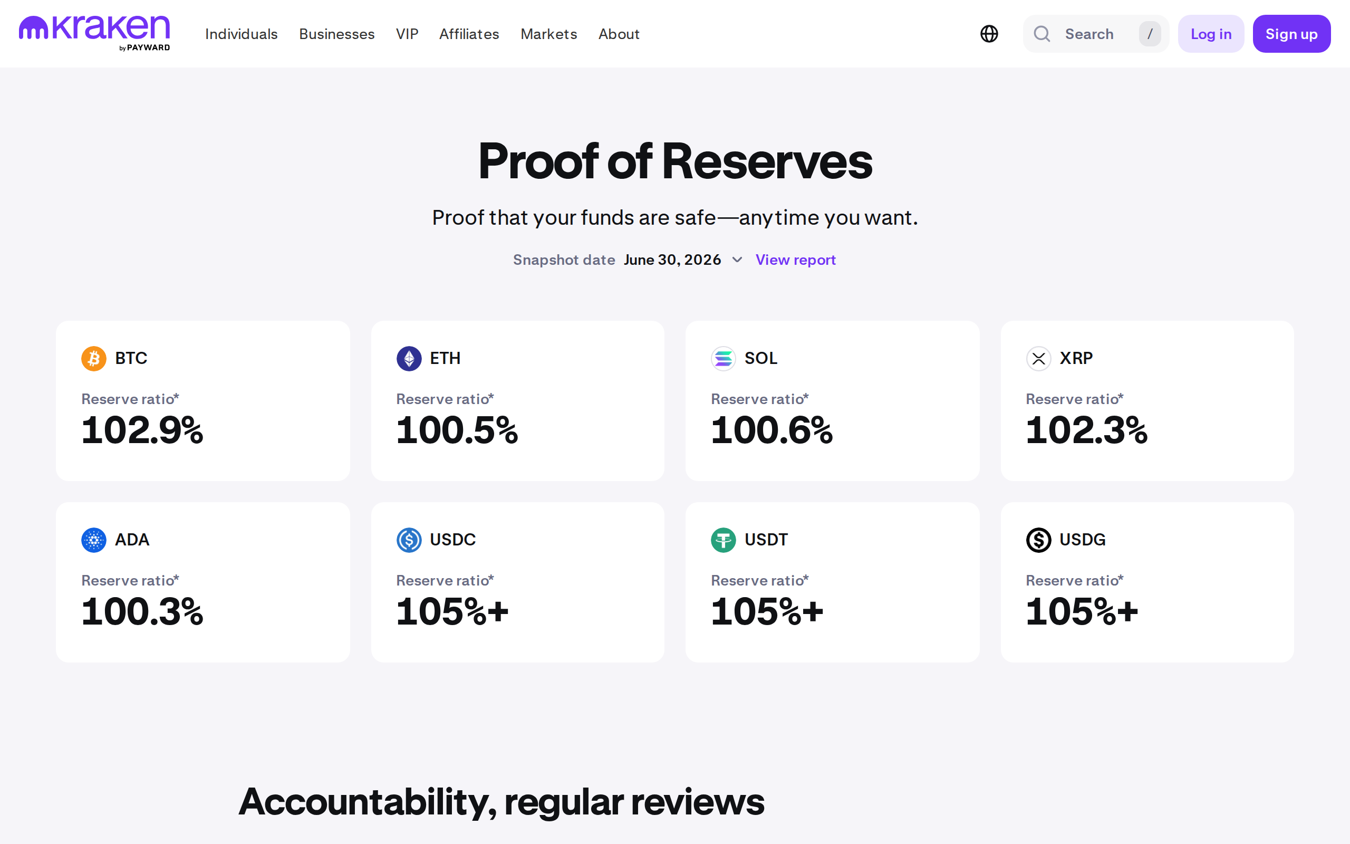Click the Cardano ADA coin icon
Screen dimensions: 1350x844
(94, 540)
